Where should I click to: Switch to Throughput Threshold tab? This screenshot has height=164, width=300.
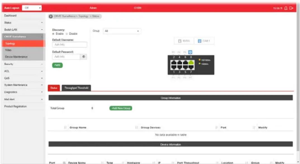click(x=76, y=88)
